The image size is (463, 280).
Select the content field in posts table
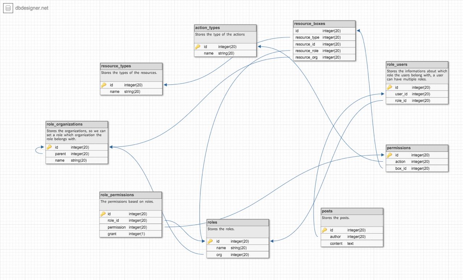(x=352, y=243)
